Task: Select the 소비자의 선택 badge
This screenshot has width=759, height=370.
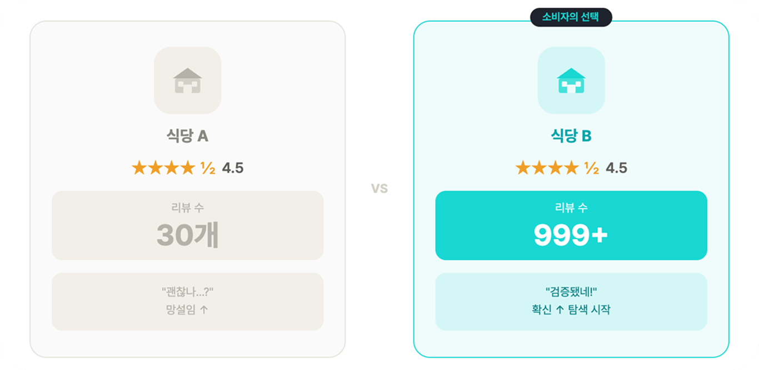Action: (571, 17)
